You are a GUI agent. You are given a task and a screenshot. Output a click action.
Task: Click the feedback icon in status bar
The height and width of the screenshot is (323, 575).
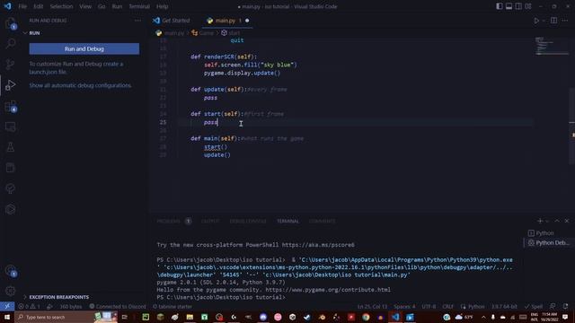click(x=553, y=306)
